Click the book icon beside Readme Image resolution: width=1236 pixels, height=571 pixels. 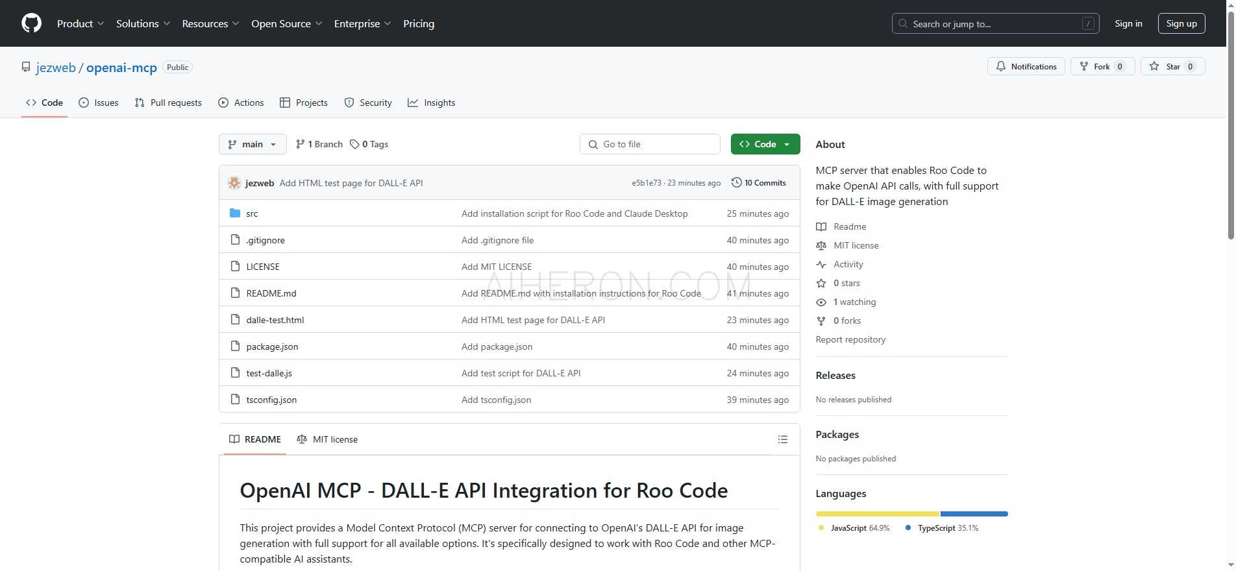pos(821,226)
